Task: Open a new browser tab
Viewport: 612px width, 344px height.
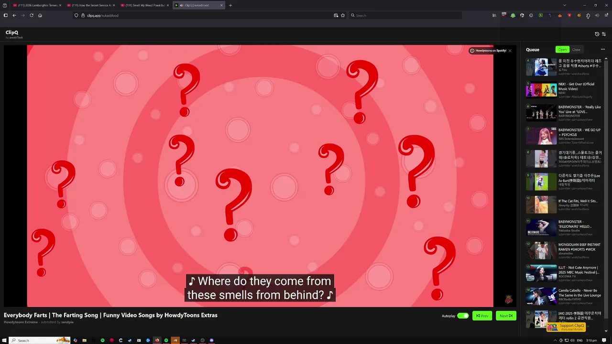Action: coord(230,5)
